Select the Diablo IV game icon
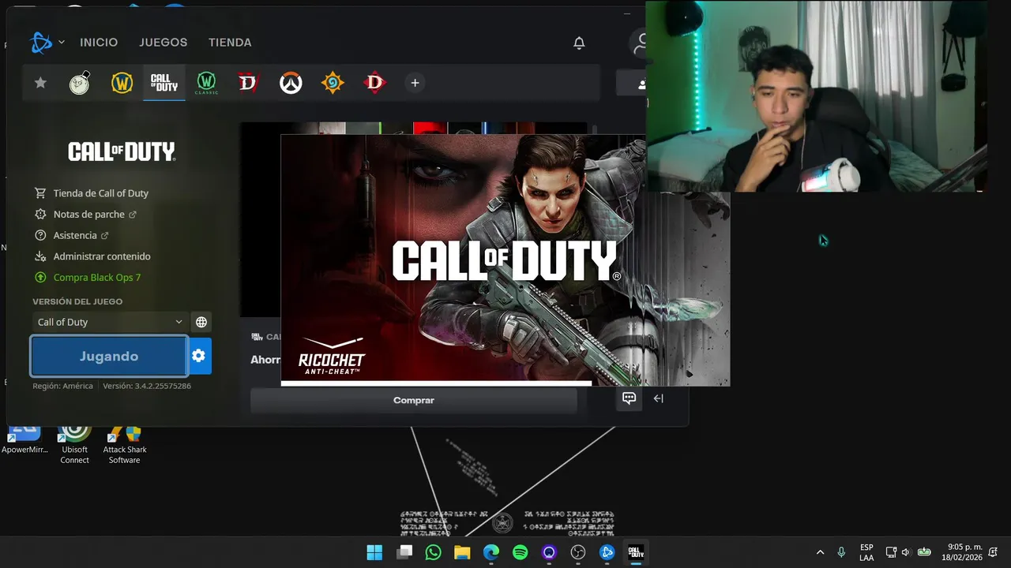The height and width of the screenshot is (568, 1011). [x=249, y=83]
